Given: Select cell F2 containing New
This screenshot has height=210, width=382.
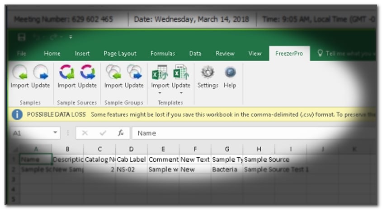Looking at the screenshot, I should [195, 169].
